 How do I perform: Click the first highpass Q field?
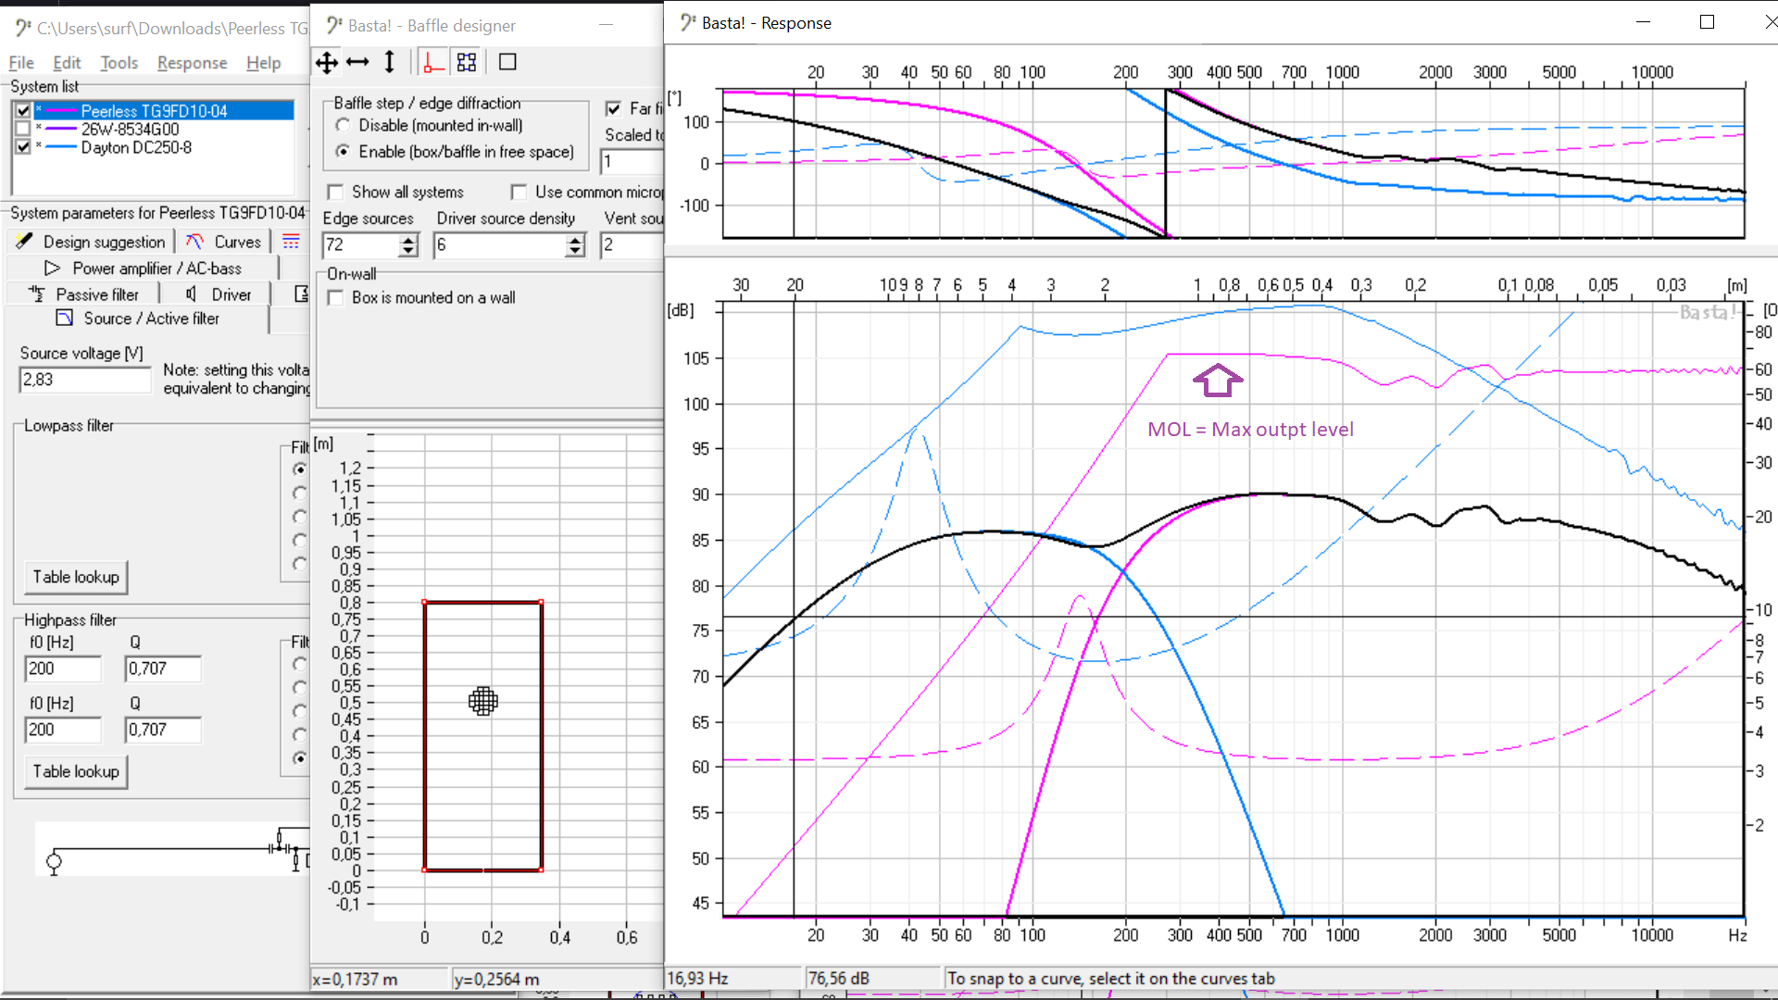click(x=163, y=669)
